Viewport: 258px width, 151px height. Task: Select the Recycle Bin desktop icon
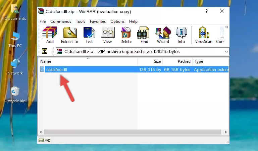point(15,95)
